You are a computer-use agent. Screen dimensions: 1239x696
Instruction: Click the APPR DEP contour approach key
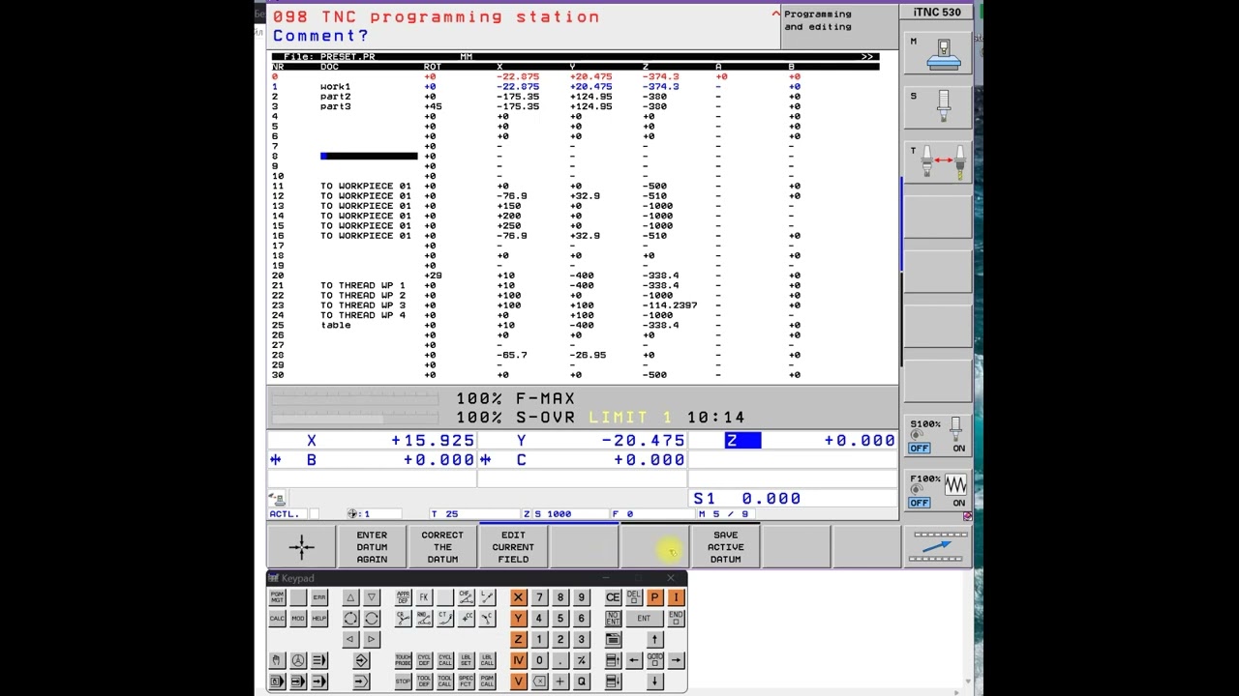point(403,597)
